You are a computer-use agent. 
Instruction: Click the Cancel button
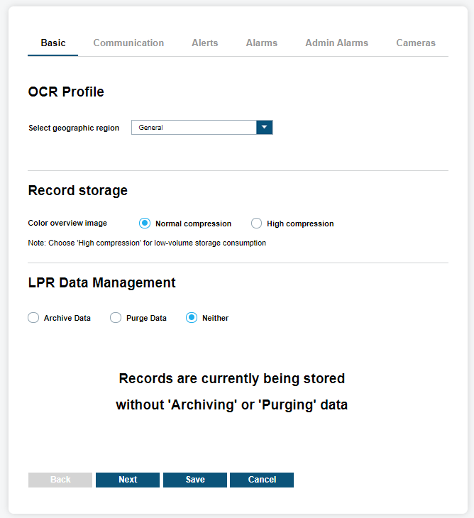(x=262, y=480)
